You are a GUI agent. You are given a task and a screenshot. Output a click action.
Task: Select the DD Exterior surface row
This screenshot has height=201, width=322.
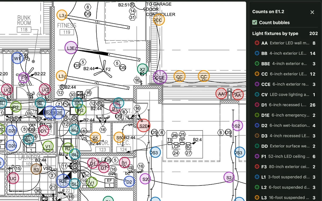coord(285,146)
